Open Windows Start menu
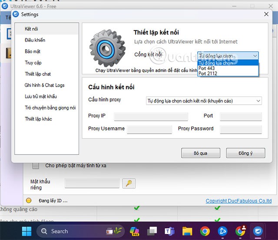The image size is (278, 240). 26,231
